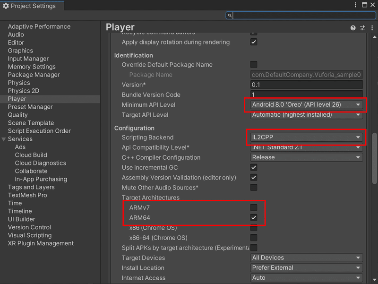The width and height of the screenshot is (378, 284).
Task: Open the Player section kebab menu
Action: 372,28
